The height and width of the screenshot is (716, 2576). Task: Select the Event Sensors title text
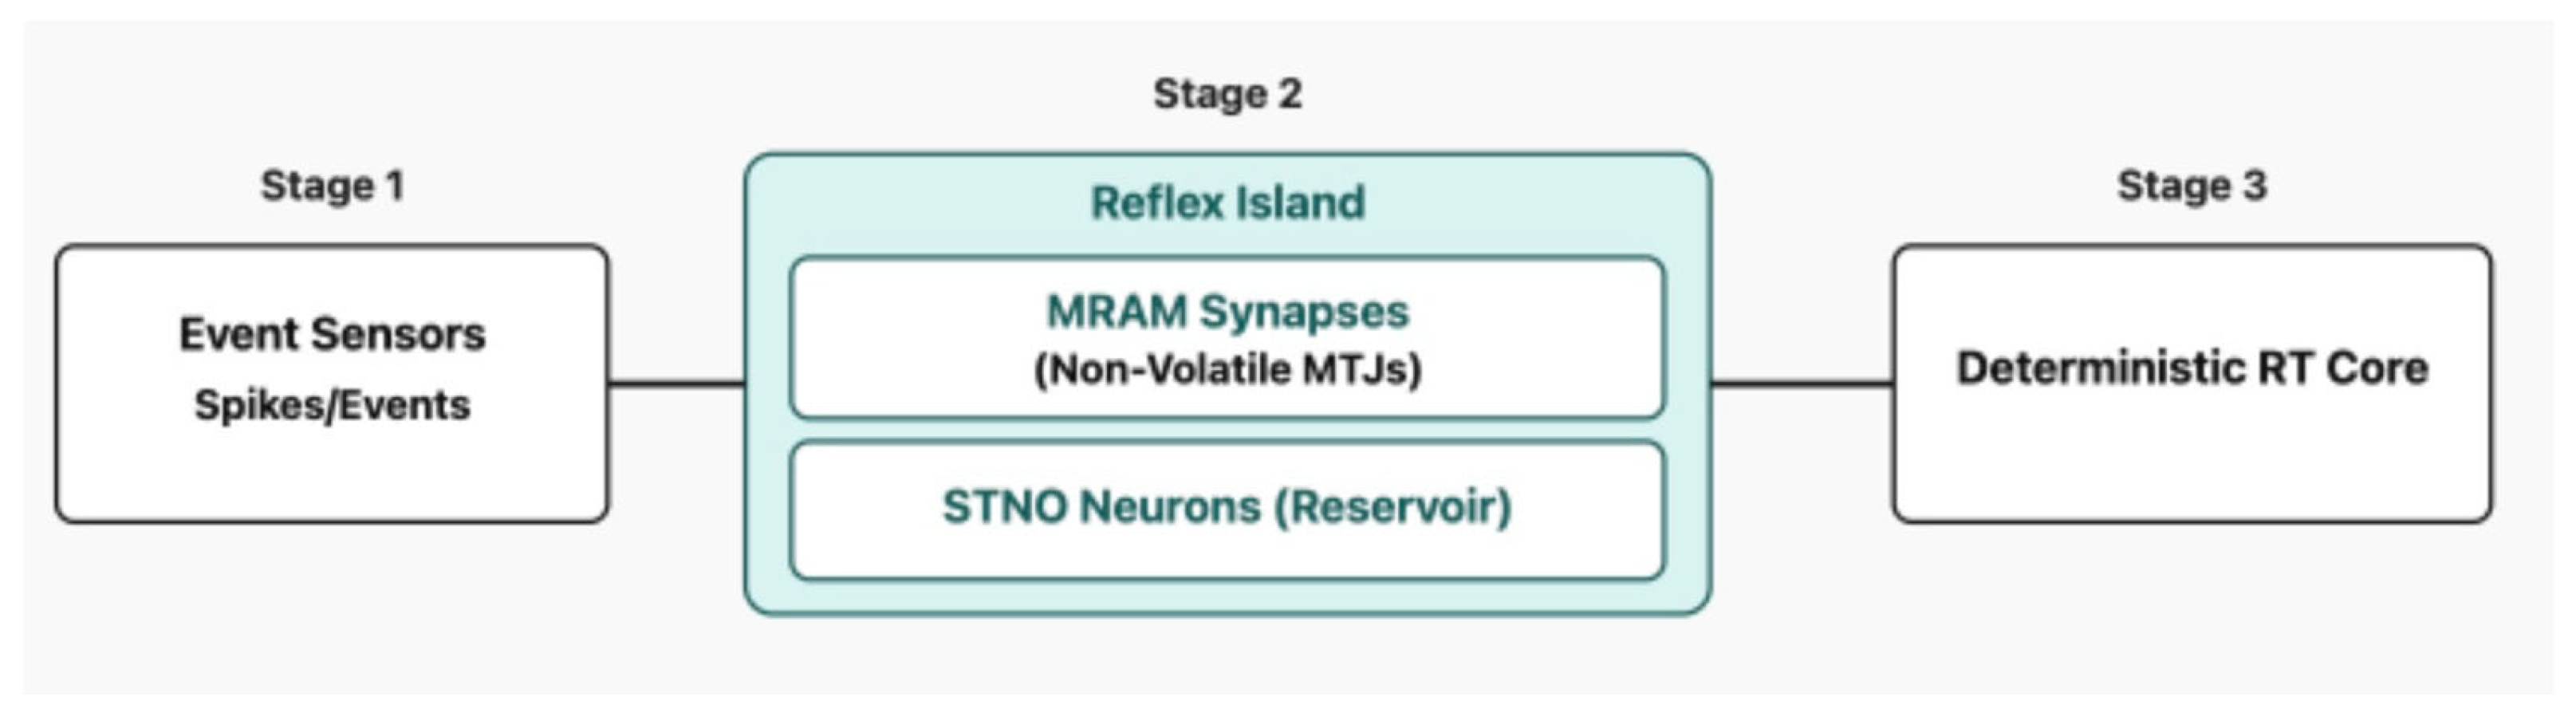tap(332, 334)
